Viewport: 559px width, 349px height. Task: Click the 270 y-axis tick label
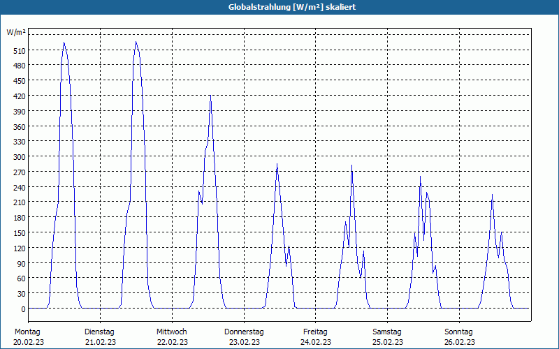[19, 172]
